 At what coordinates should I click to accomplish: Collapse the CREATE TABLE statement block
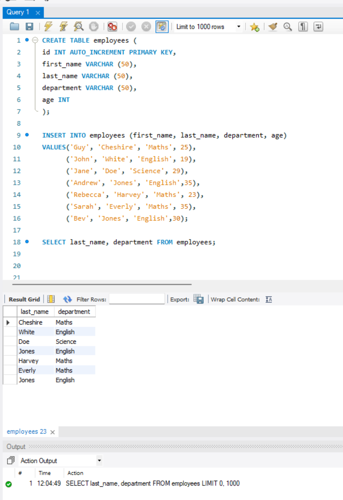(34, 40)
